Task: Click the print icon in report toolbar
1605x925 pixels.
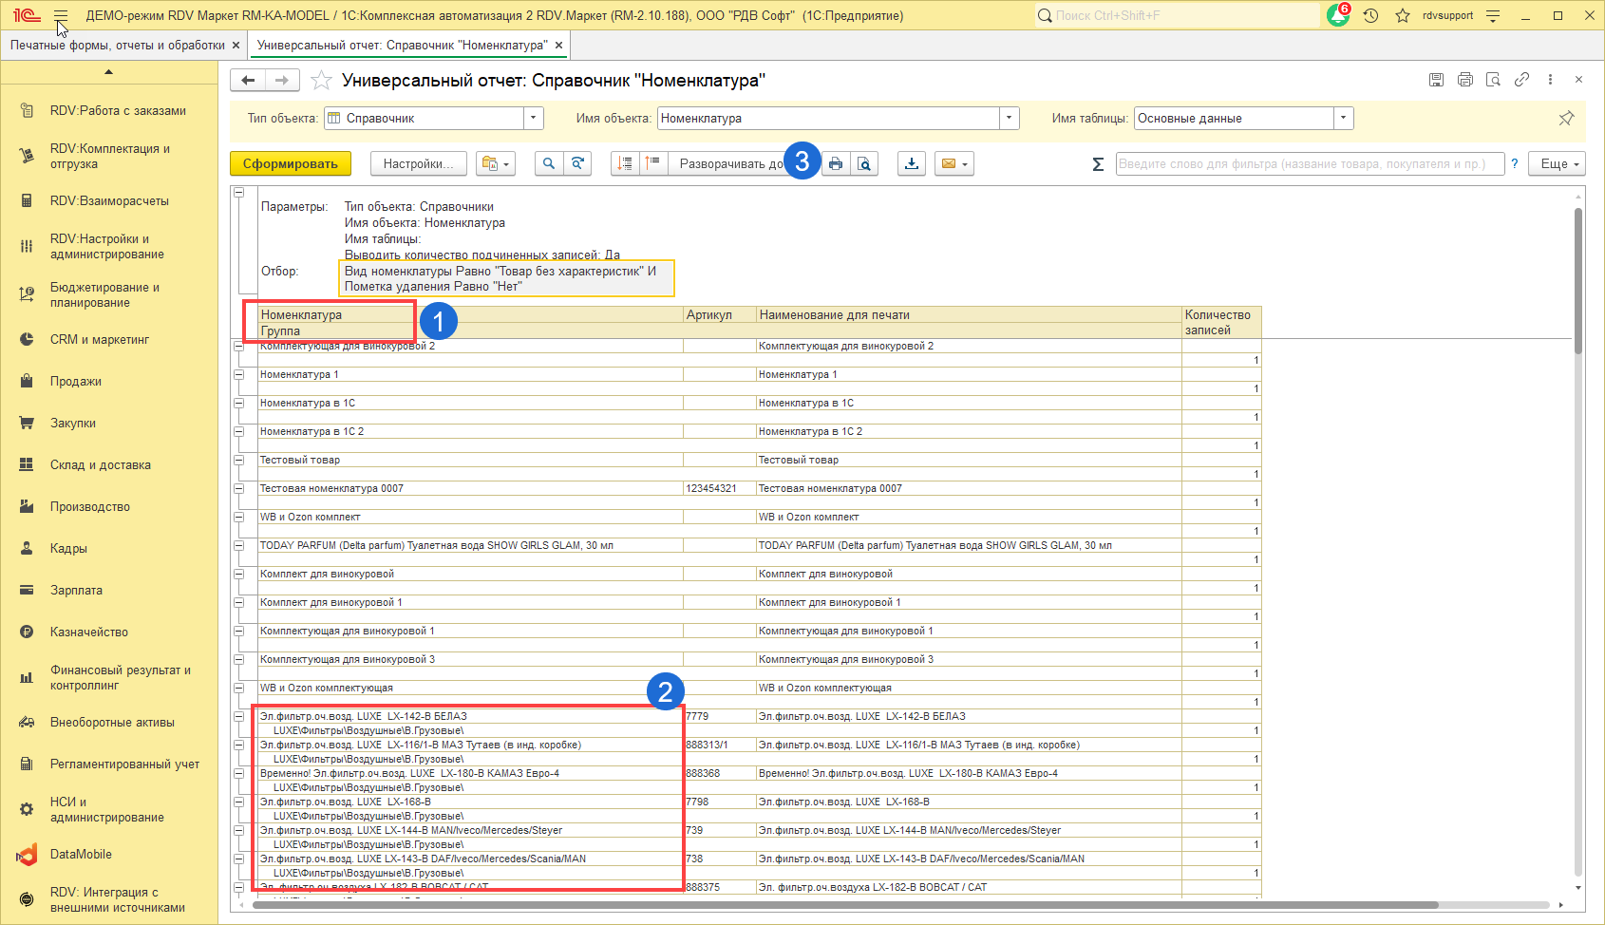Action: (x=835, y=163)
